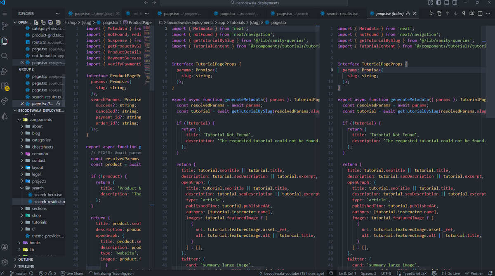Click Spaces: 2 indentation indicator
This screenshot has height=276, width=495.
pyautogui.click(x=369, y=273)
